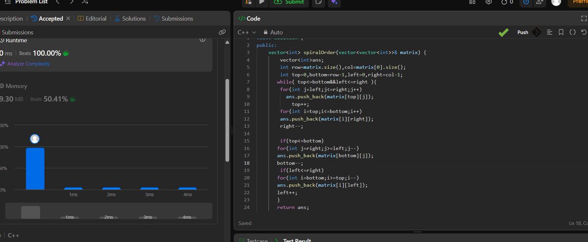Image resolution: width=588 pixels, height=242 pixels.
Task: Go to the next problem arrow
Action: (x=72, y=2)
